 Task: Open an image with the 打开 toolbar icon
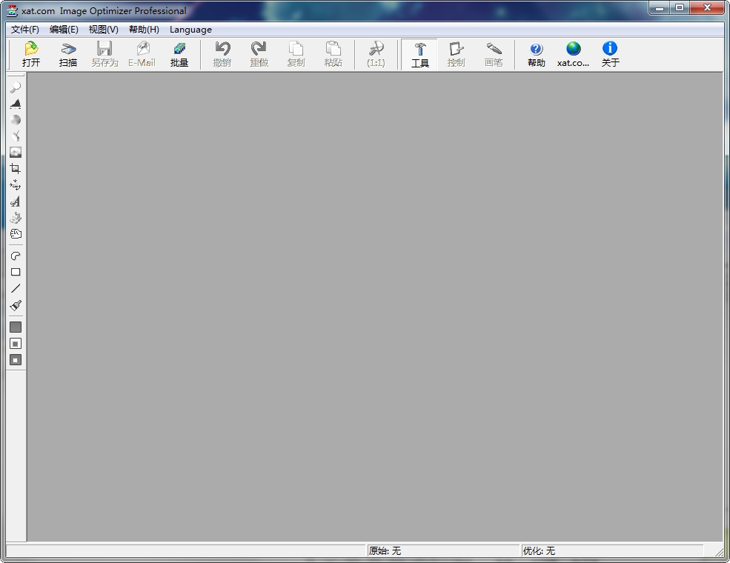(31, 53)
